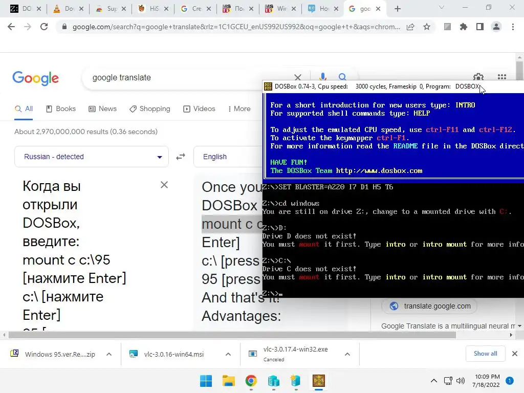
Task: Submit search with the magnifier icon
Action: (342, 77)
